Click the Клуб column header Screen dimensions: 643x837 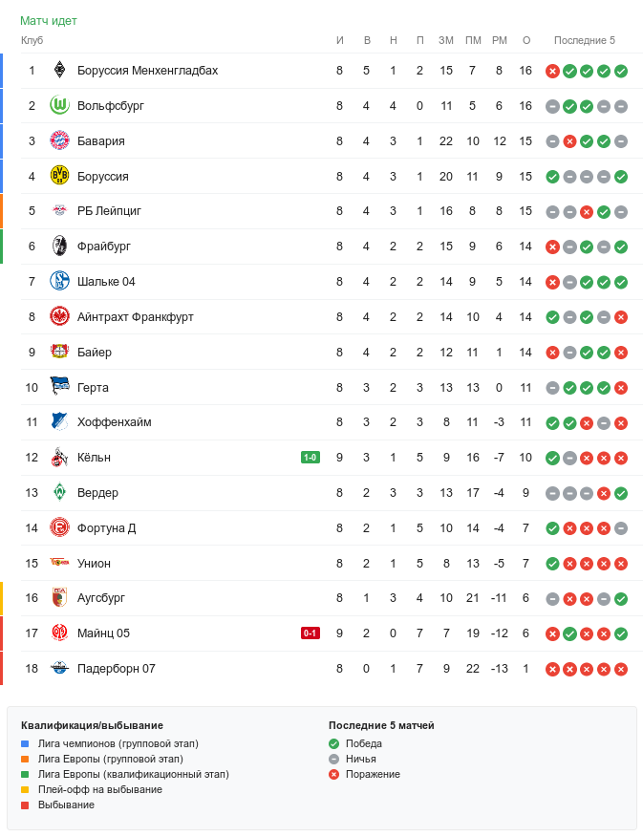[x=32, y=40]
